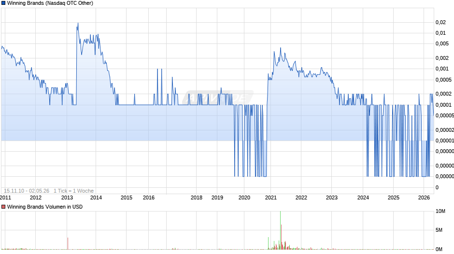Click the 2023 year label
The image size is (454, 254).
pyautogui.click(x=332, y=198)
